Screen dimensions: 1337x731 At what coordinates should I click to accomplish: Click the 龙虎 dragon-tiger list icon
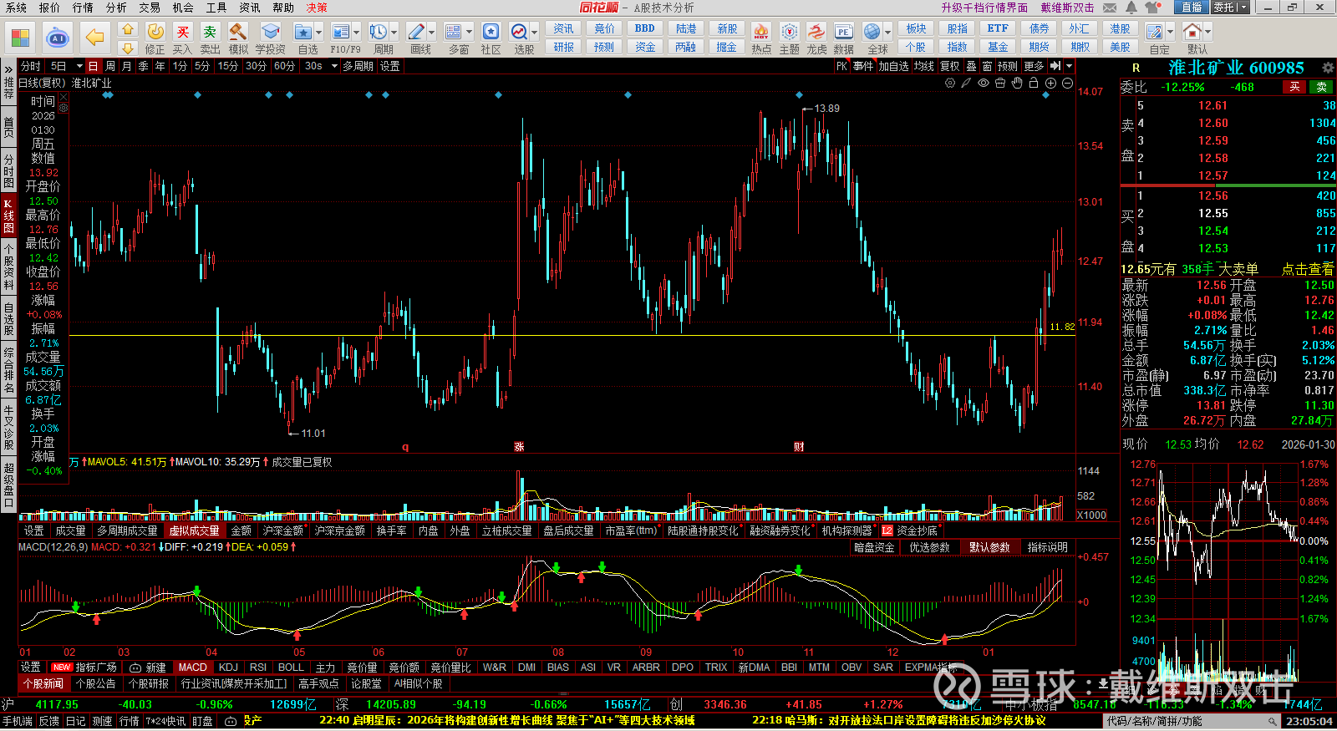(816, 33)
